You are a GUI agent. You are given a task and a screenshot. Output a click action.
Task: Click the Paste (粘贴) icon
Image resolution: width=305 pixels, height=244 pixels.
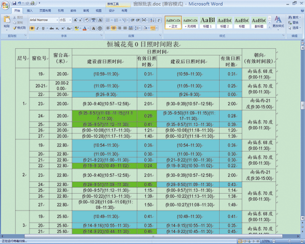tap(7, 21)
